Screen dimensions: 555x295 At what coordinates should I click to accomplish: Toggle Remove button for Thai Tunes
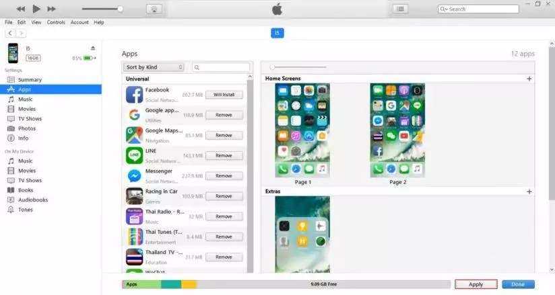pyautogui.click(x=224, y=237)
